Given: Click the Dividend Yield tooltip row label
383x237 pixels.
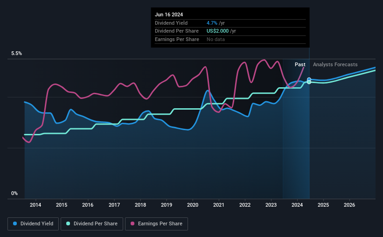Looking at the screenshot, I should pos(171,23).
